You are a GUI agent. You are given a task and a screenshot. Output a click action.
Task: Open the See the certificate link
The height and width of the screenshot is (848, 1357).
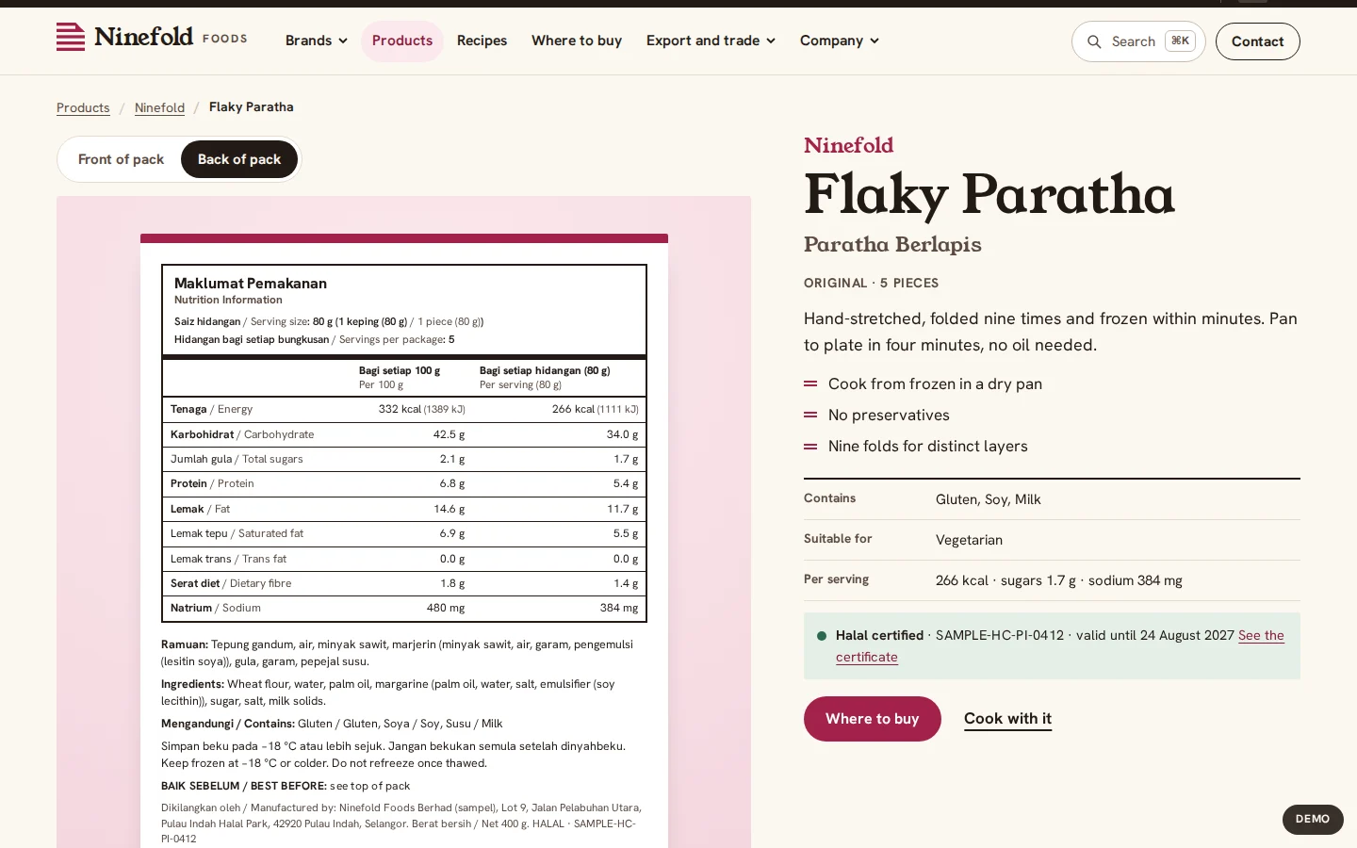pyautogui.click(x=1060, y=646)
